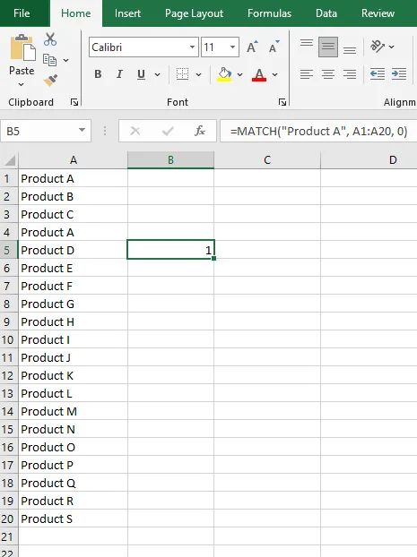Switch to the Formulas ribbon tab
This screenshot has width=417, height=557.
[x=269, y=13]
